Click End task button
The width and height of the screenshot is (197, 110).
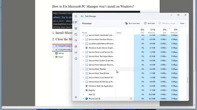tap(149, 23)
